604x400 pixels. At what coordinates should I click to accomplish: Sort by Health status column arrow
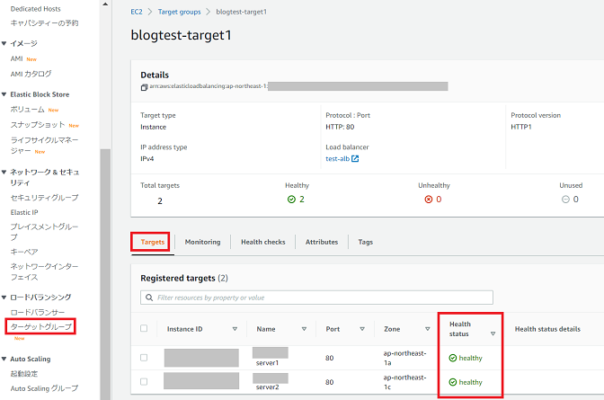tap(493, 333)
